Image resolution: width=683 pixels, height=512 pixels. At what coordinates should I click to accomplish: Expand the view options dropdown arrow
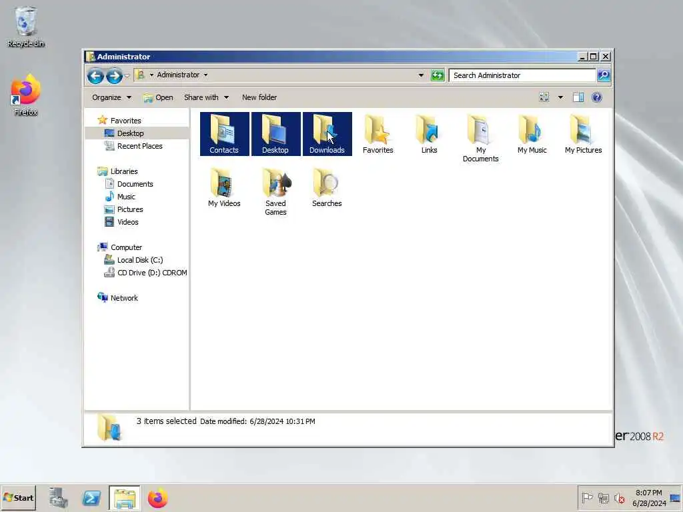click(560, 97)
